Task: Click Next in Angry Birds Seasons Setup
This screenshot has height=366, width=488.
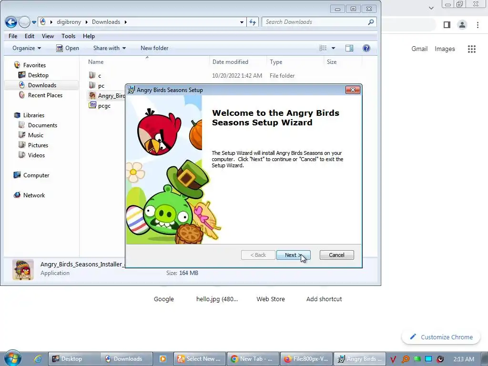Action: 293,255
